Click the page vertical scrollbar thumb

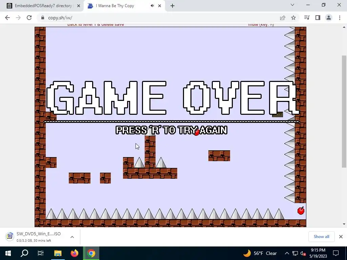(344, 111)
